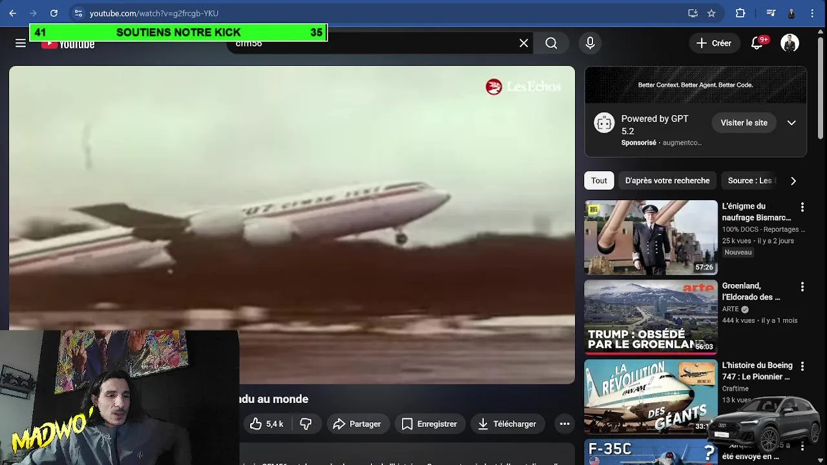
Task: Click the SOUTIENS NOTRE KICK banner
Action: tap(178, 32)
